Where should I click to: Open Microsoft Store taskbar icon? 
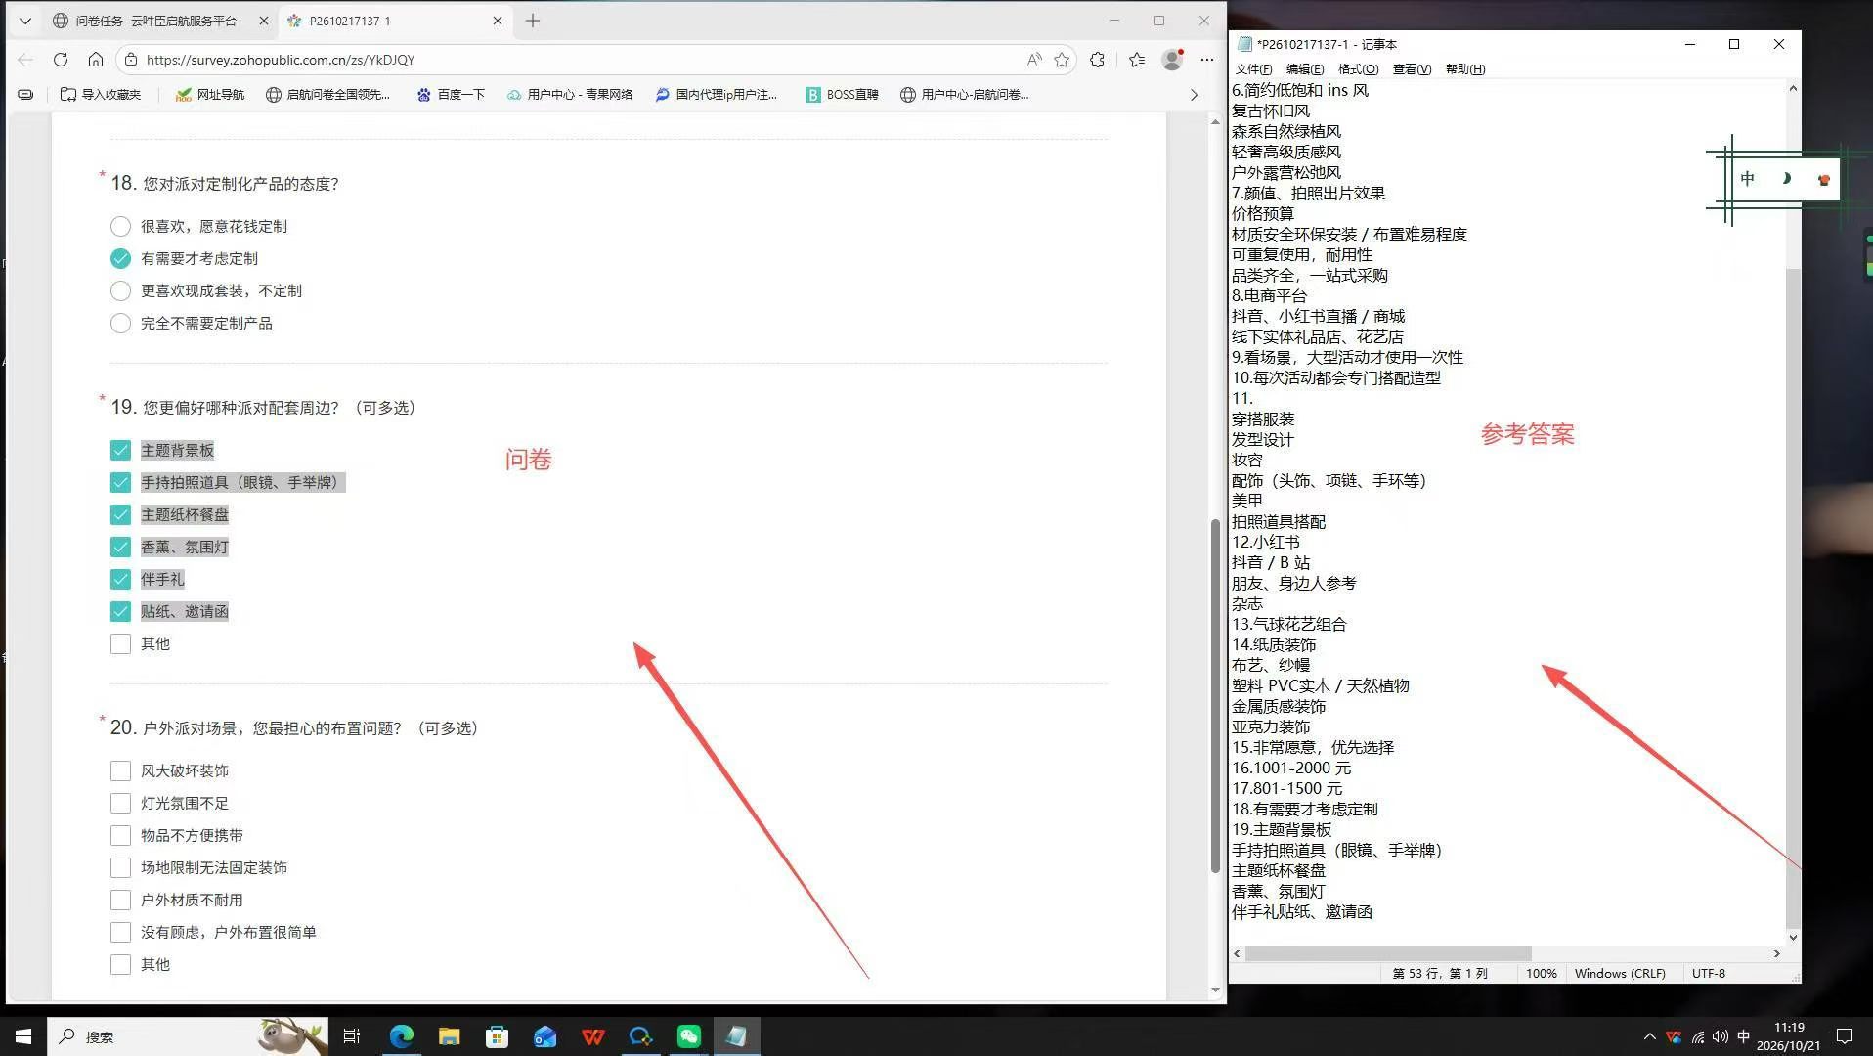coord(497,1036)
